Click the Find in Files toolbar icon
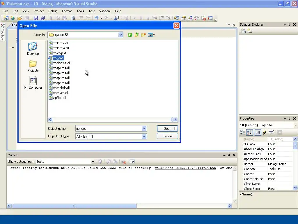The height and width of the screenshot is (224, 298). (73, 18)
